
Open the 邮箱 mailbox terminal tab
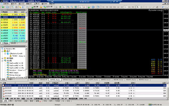coord(38,101)
